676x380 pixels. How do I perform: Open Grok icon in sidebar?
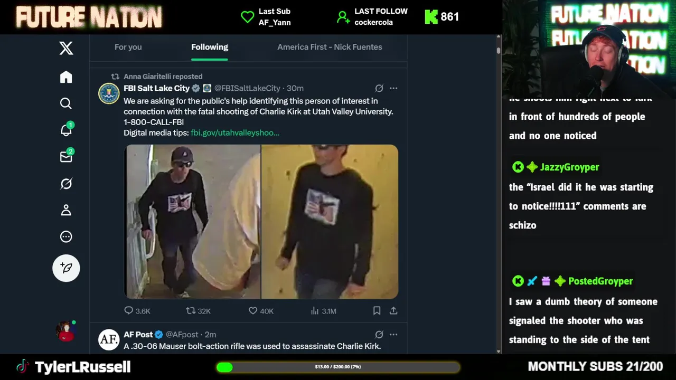click(66, 184)
